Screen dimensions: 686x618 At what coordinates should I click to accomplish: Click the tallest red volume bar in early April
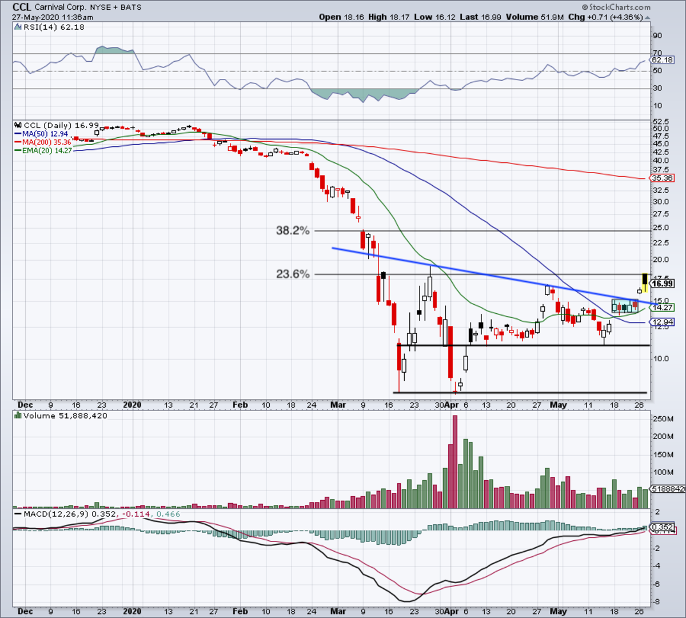455,462
